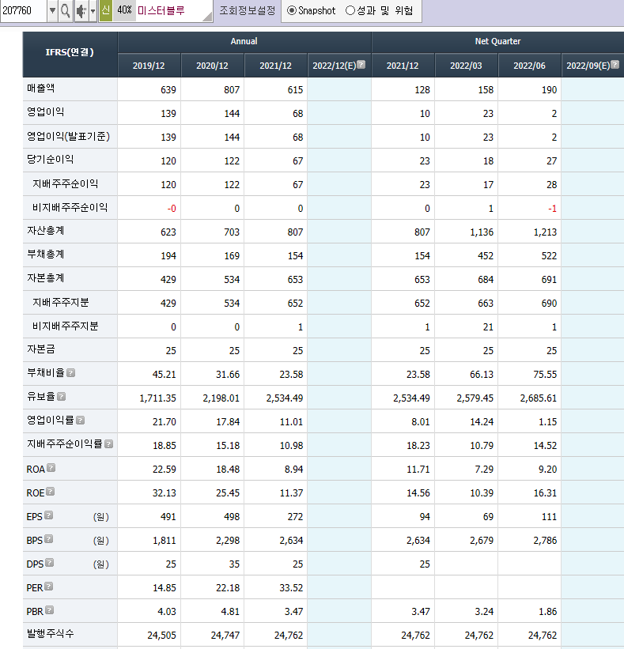
Task: Click the 2020/12 column header
Action: [213, 66]
